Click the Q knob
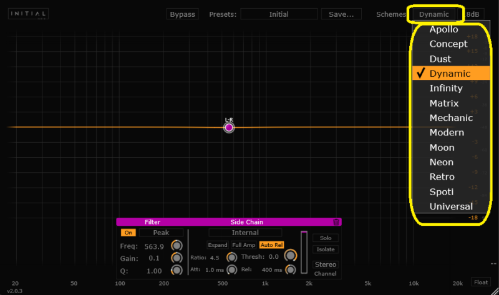The image size is (499, 295). (x=177, y=270)
